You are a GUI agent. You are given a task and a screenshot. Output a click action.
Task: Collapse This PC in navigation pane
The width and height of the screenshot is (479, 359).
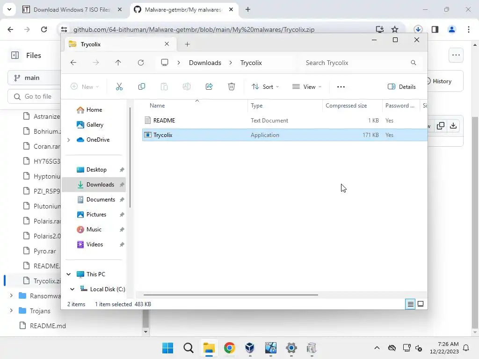tap(69, 274)
